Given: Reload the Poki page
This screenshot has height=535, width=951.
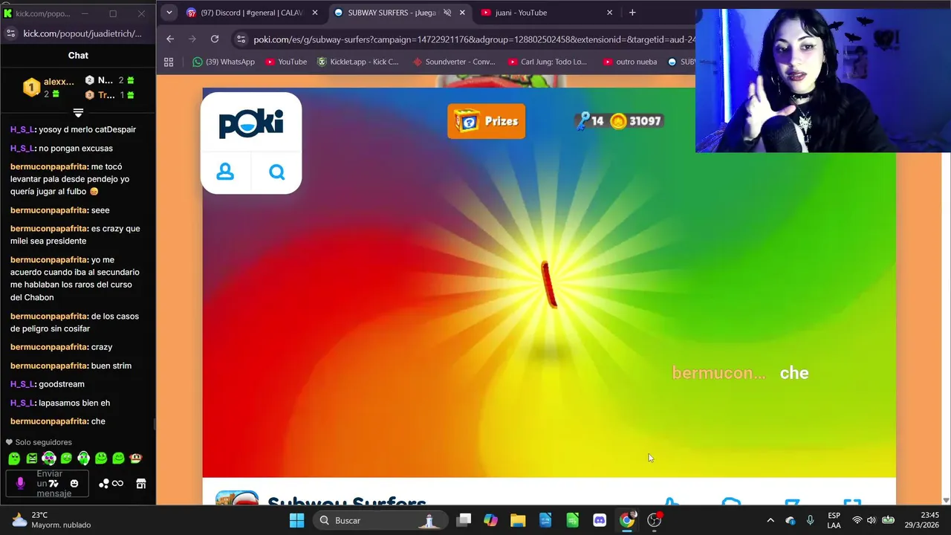Looking at the screenshot, I should 215,39.
